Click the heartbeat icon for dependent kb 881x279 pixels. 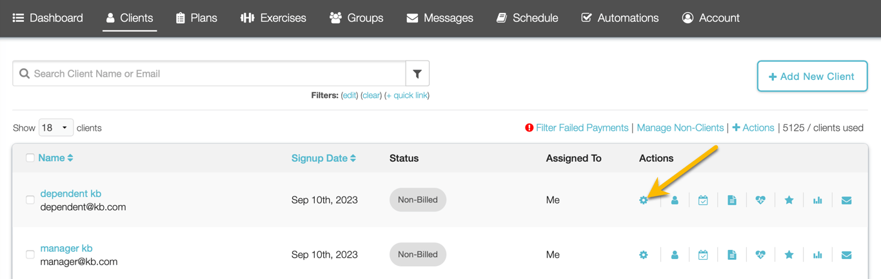(x=760, y=200)
